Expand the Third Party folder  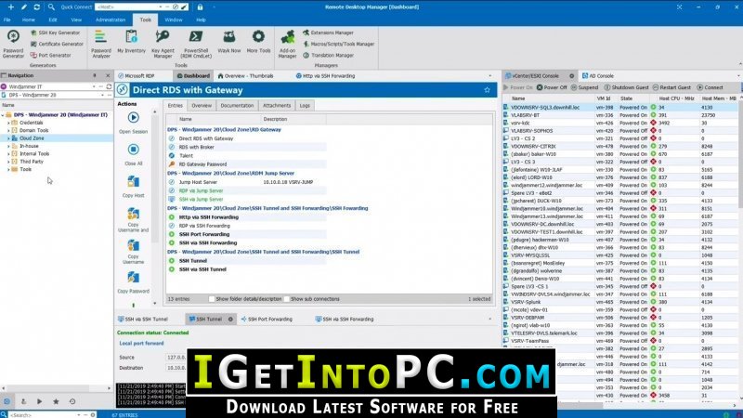tap(8, 162)
